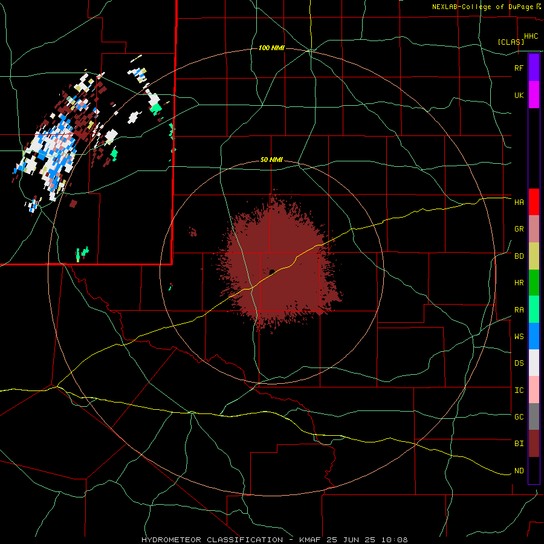The width and height of the screenshot is (544, 544).
Task: Click the "100 NMI" range ring label
Action: pyautogui.click(x=271, y=48)
